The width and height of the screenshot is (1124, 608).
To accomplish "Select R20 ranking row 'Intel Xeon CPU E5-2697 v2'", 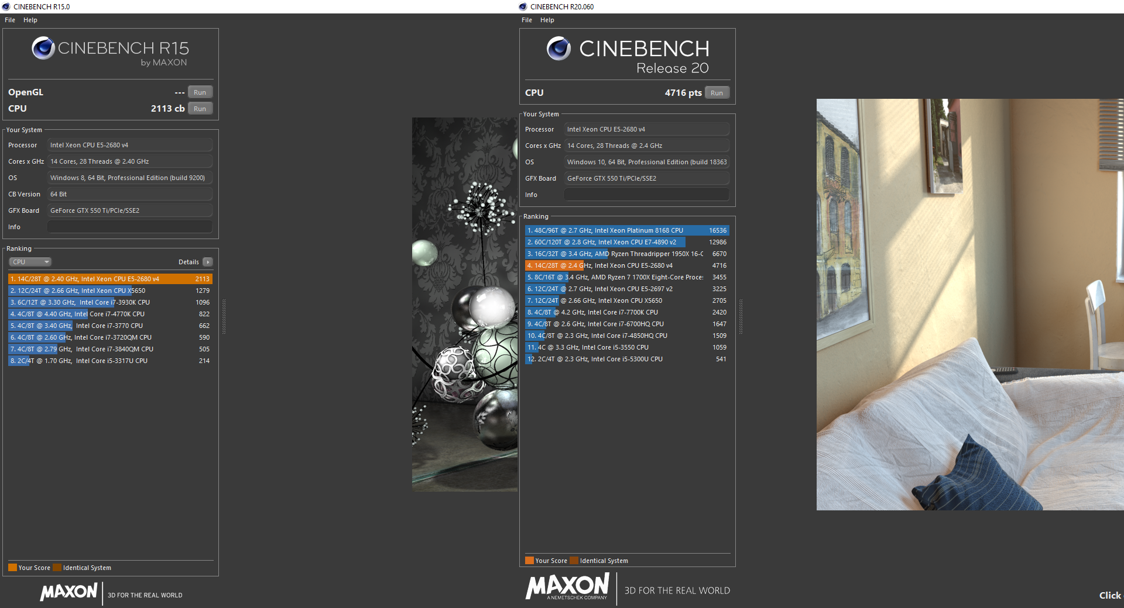I will 627,289.
